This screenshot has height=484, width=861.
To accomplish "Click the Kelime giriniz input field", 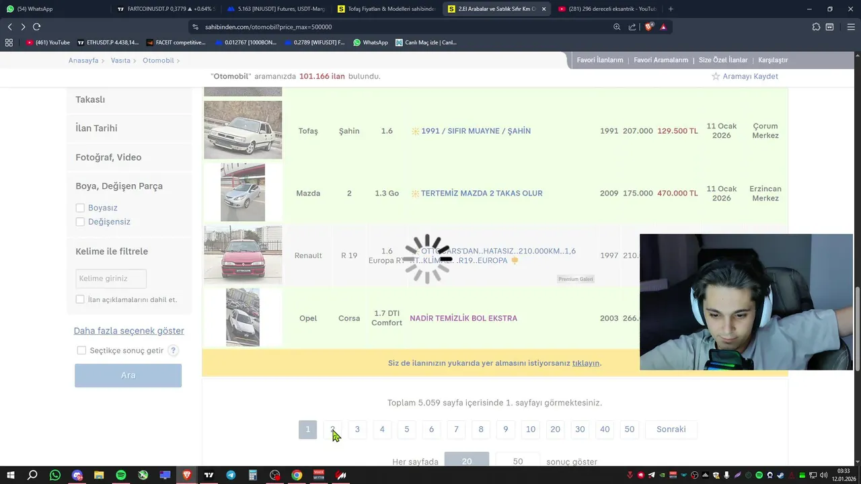I will point(111,278).
